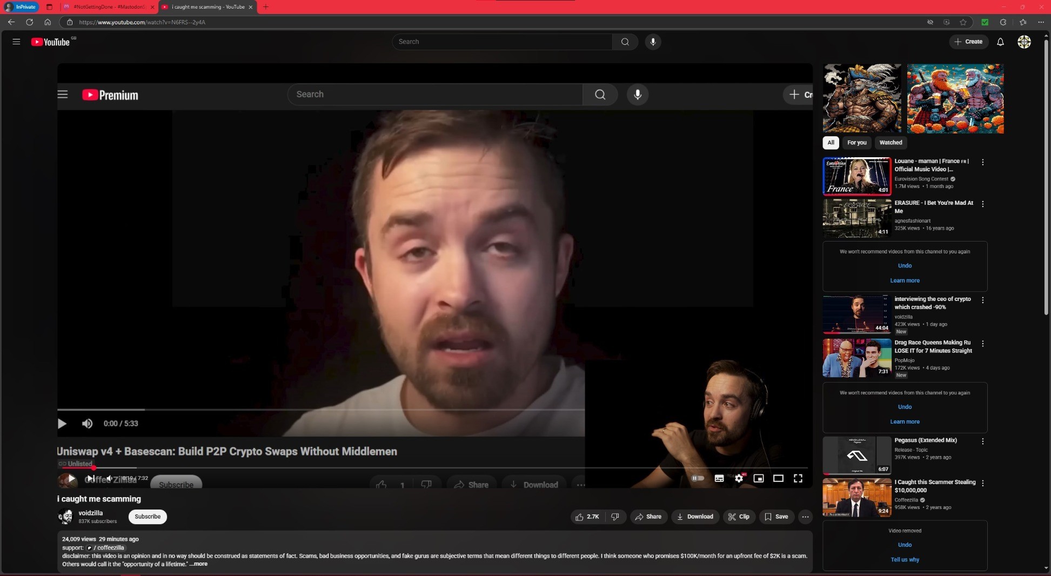
Task: Save the video to a playlist
Action: (x=776, y=517)
